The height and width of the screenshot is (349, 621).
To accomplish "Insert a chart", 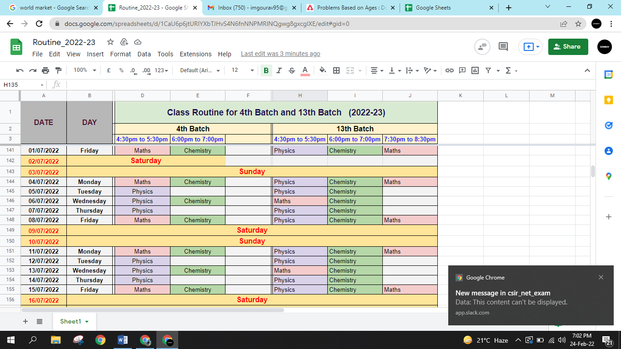I will [x=475, y=70].
